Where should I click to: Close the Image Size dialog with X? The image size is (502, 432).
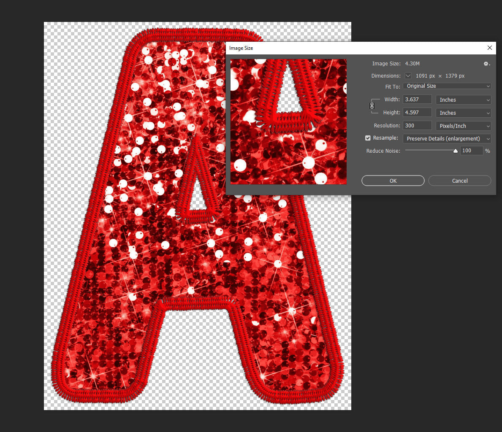tap(489, 48)
